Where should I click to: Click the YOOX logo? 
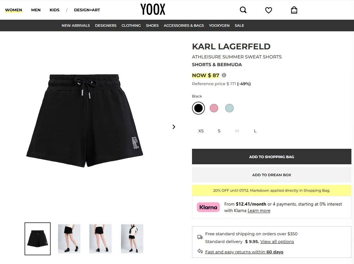point(153,9)
